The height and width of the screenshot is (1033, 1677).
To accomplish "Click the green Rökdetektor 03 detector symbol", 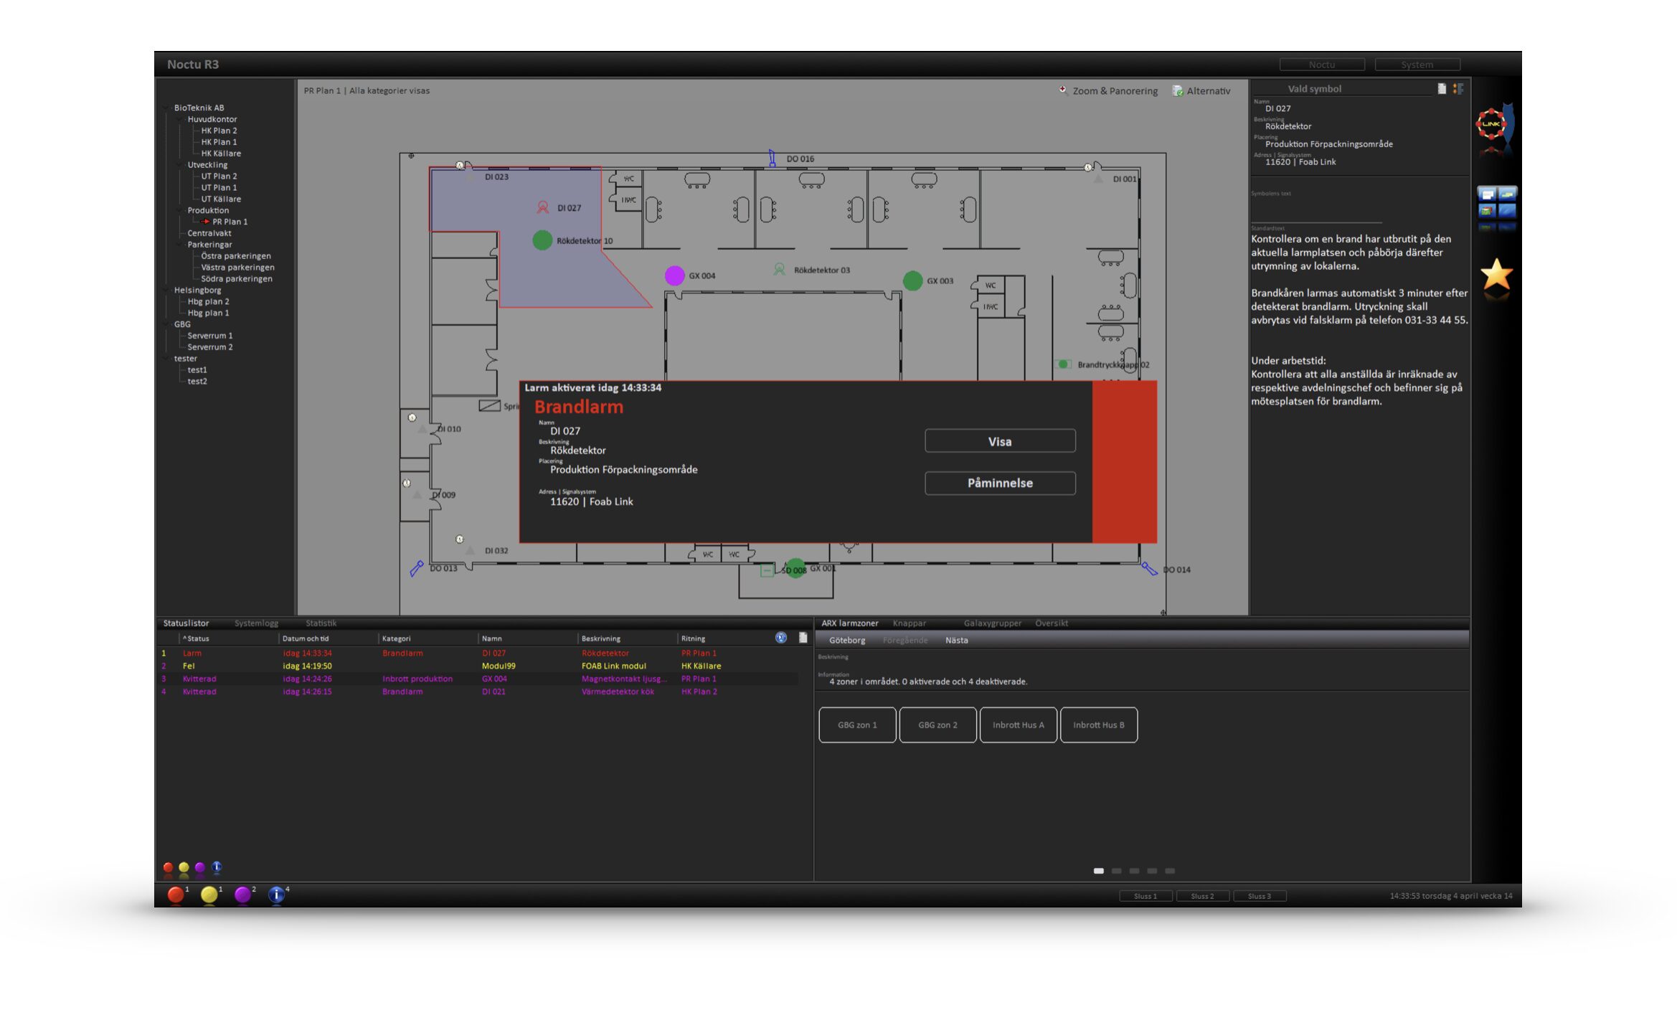I will 779,270.
